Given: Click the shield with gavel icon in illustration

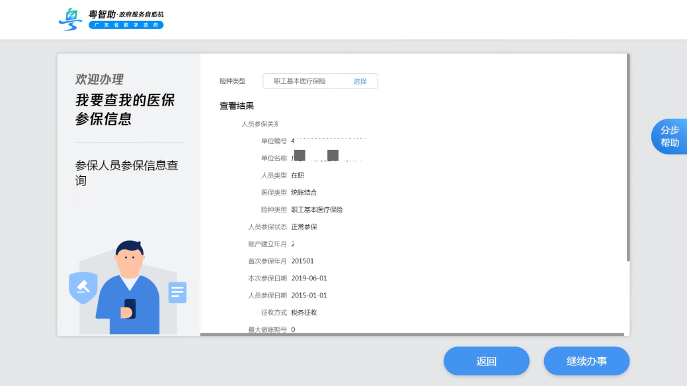Looking at the screenshot, I should (x=83, y=289).
